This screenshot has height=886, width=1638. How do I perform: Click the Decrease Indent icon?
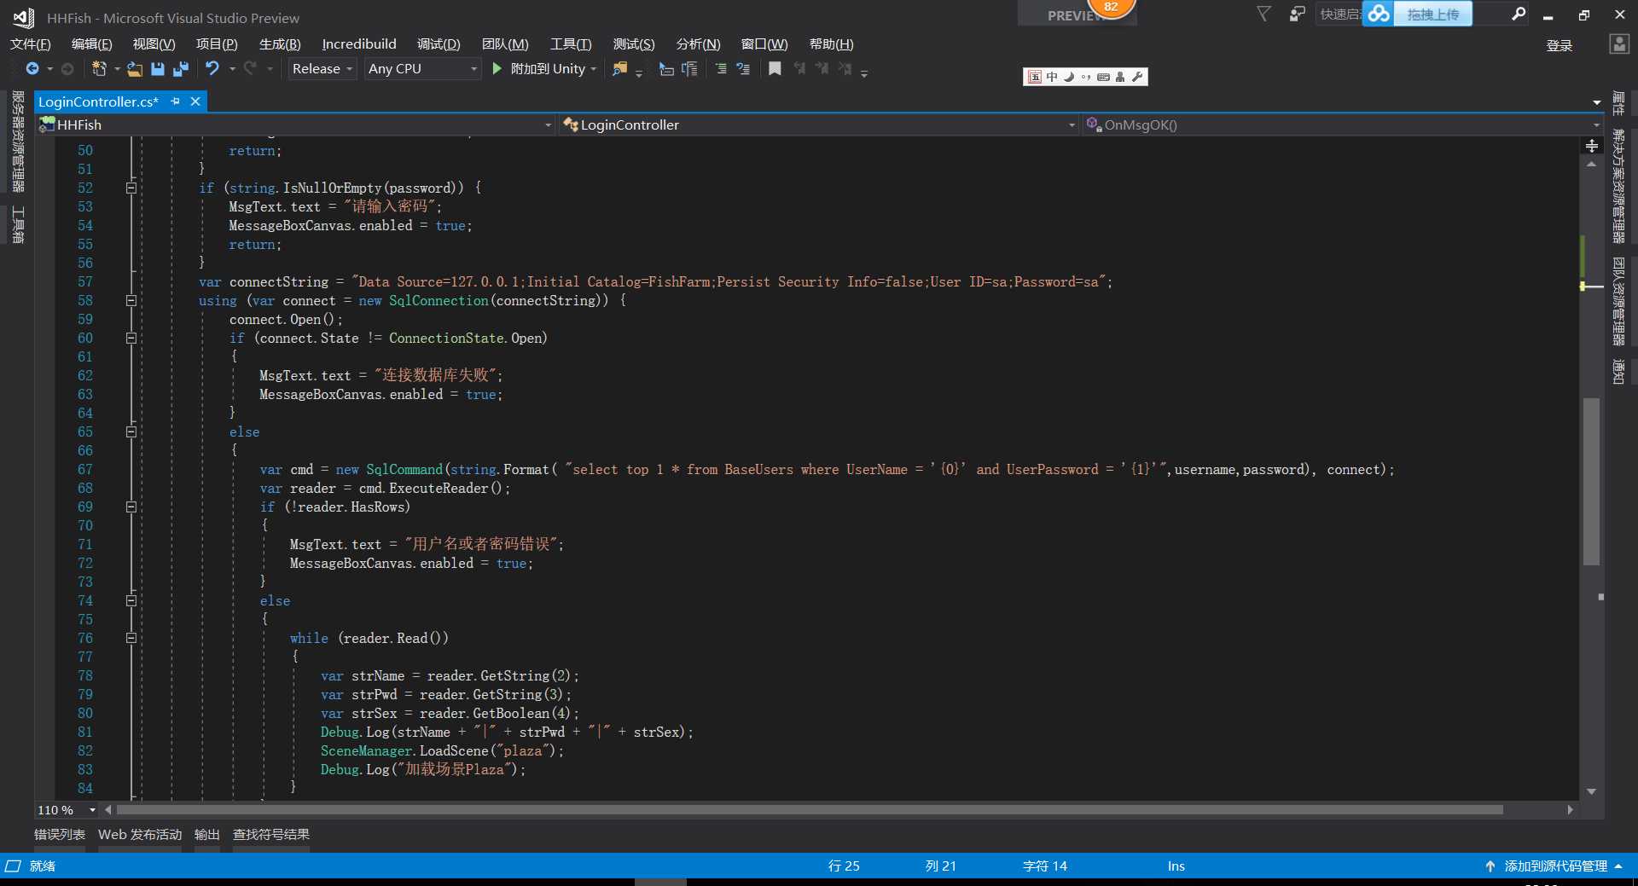tap(667, 69)
